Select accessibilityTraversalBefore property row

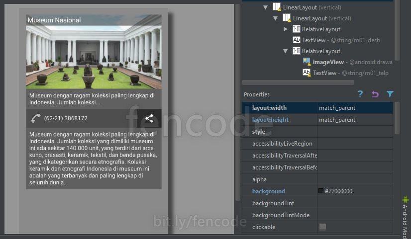(317, 167)
